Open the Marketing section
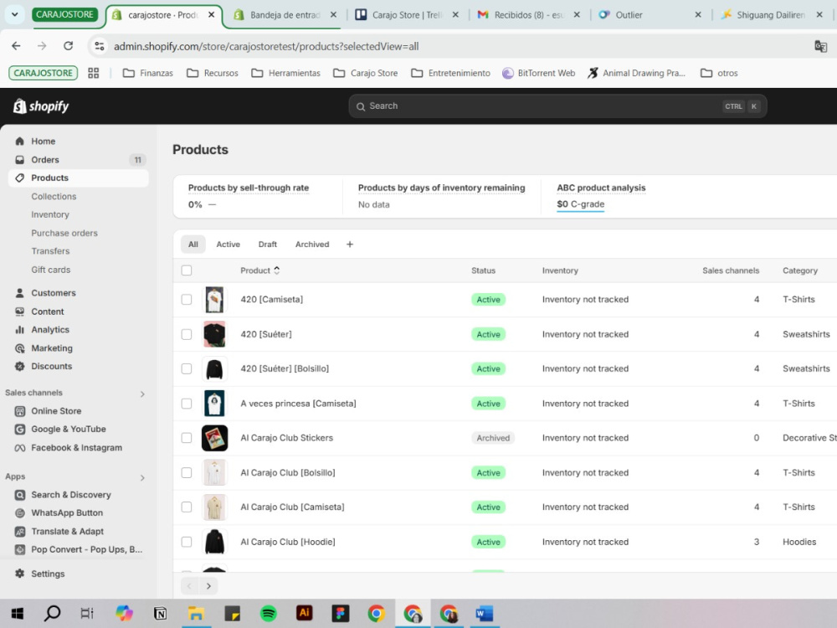The width and height of the screenshot is (837, 628). pyautogui.click(x=52, y=348)
